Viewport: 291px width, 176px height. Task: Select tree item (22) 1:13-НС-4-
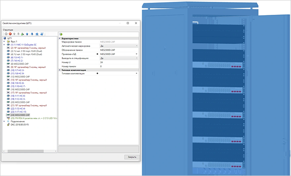point(18,109)
